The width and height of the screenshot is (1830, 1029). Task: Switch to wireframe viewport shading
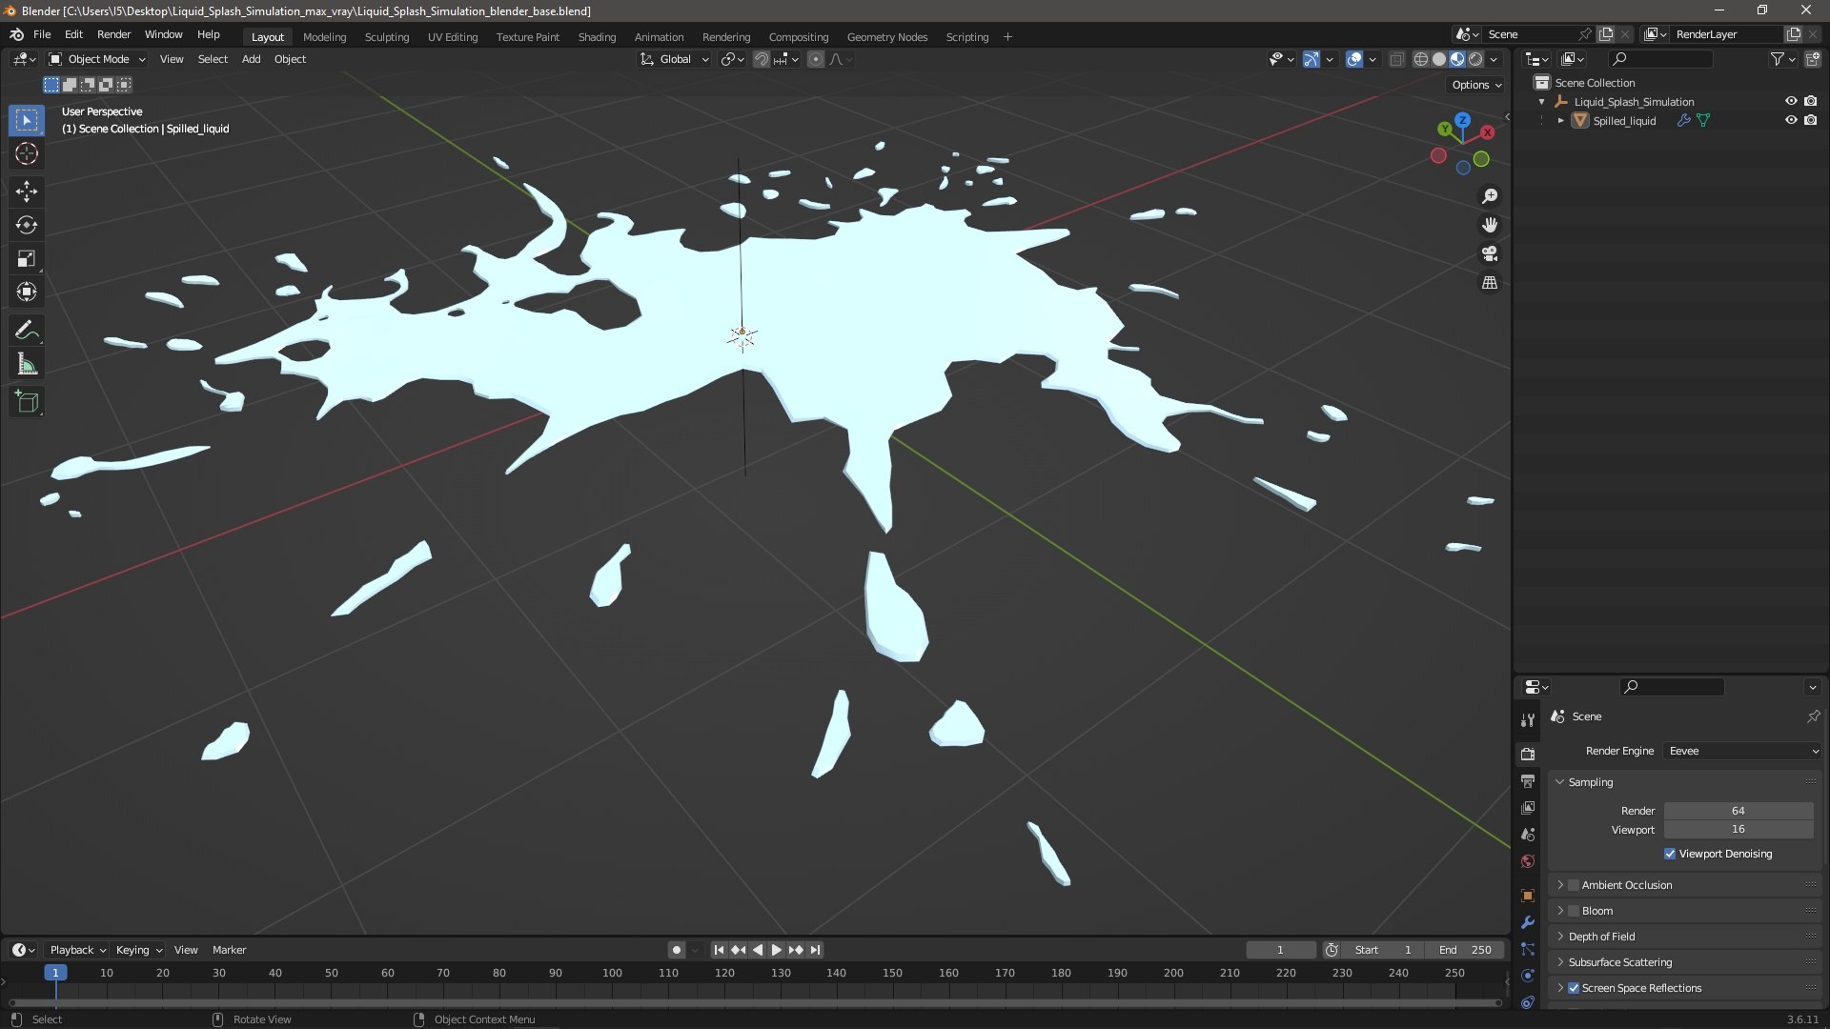[1420, 59]
